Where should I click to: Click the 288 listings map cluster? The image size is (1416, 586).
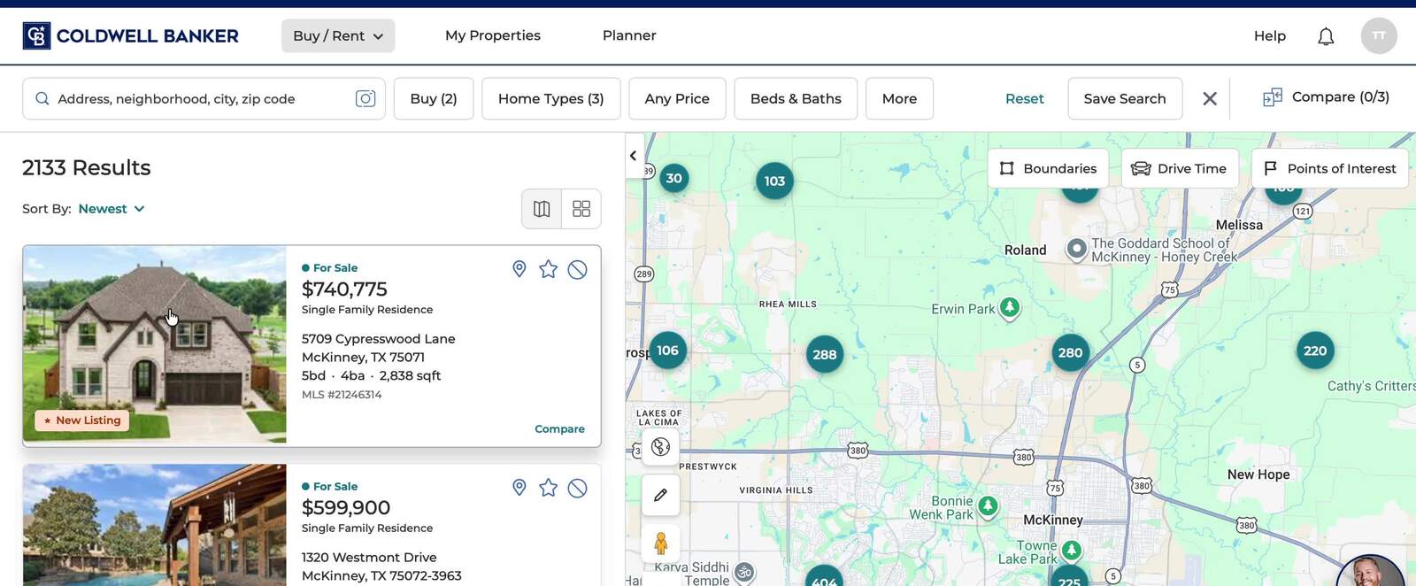tap(825, 354)
